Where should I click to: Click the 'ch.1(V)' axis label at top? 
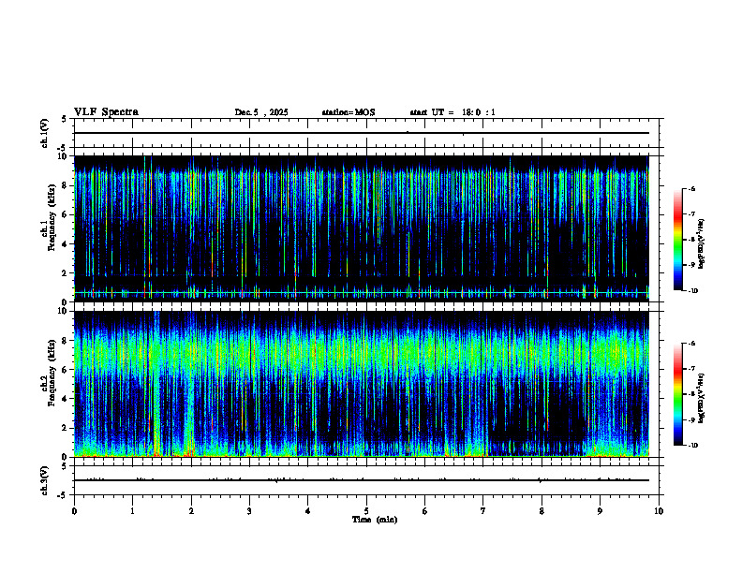tap(44, 133)
